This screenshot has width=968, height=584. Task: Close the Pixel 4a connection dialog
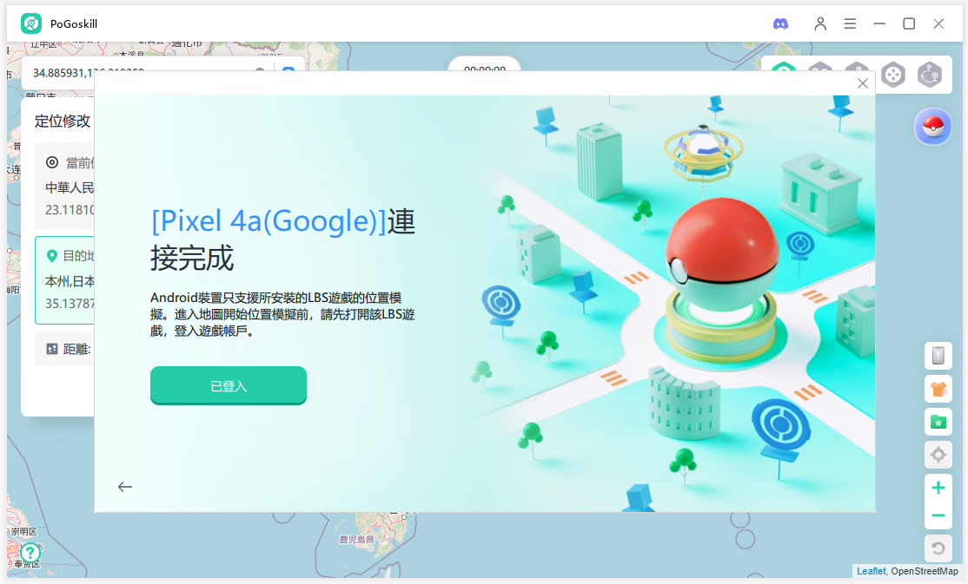(863, 83)
